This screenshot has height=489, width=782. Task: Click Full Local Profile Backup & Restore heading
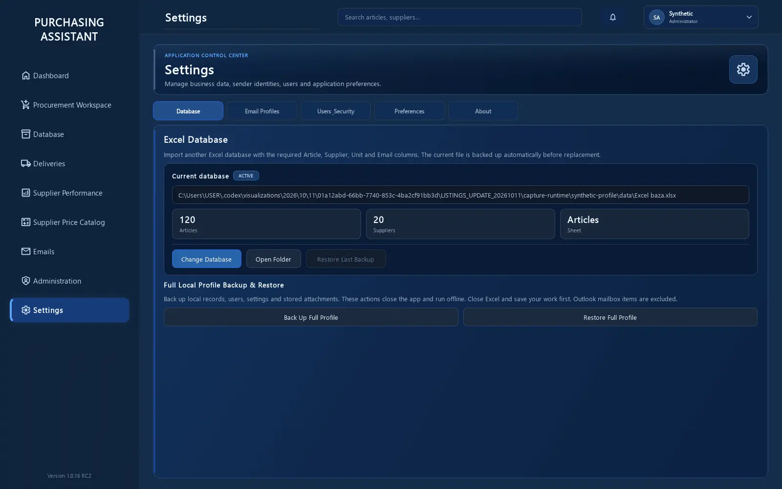pyautogui.click(x=224, y=285)
